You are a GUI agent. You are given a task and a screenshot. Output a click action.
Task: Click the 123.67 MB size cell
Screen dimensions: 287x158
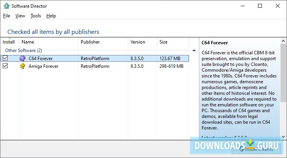tap(170, 59)
